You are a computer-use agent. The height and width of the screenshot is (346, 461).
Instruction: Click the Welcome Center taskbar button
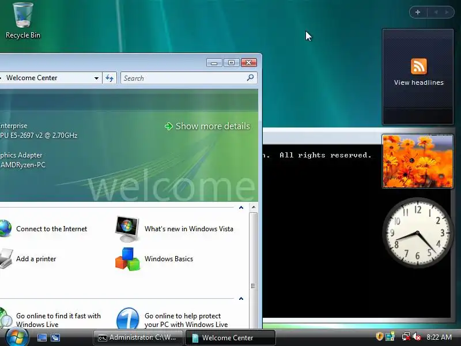tap(231, 337)
